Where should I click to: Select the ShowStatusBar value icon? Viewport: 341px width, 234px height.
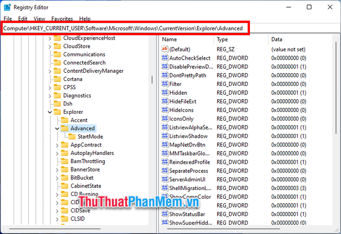point(165,214)
